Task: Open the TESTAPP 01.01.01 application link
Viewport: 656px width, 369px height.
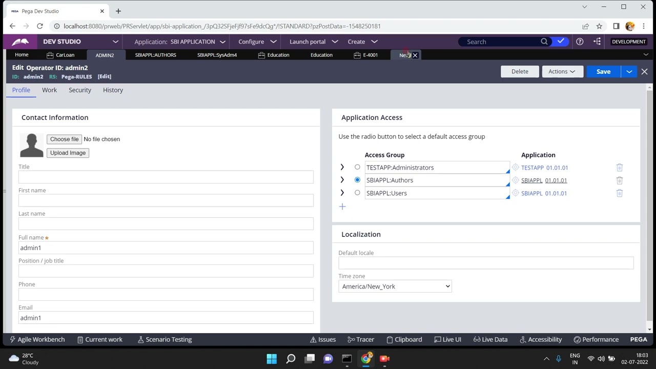Action: (x=544, y=168)
